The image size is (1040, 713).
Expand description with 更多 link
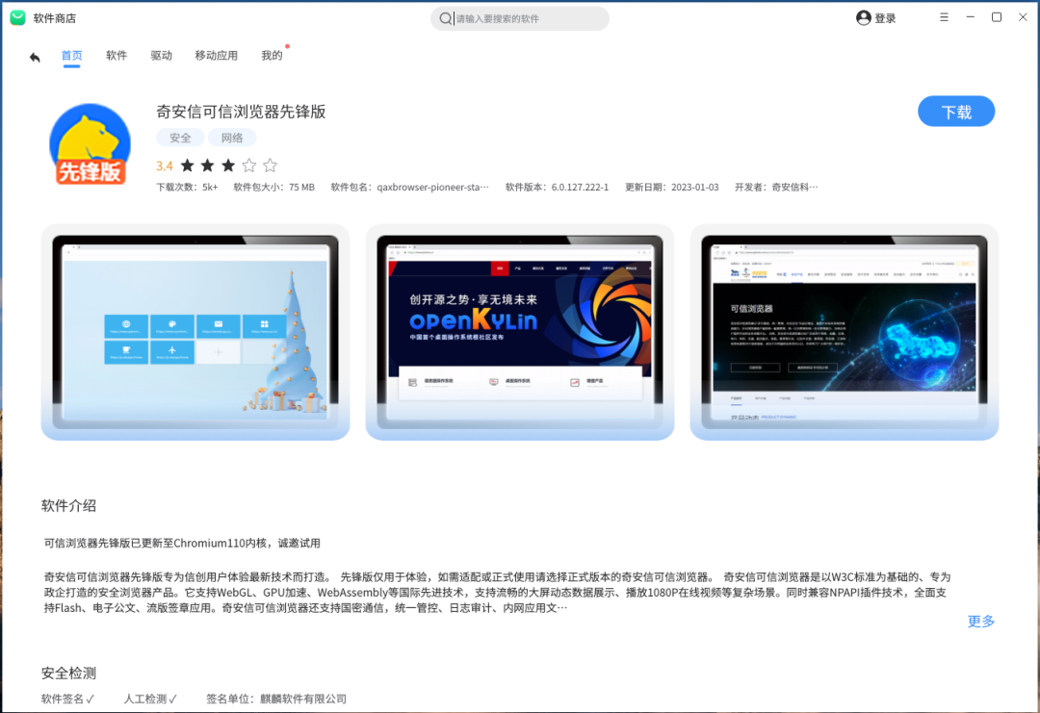pos(980,622)
